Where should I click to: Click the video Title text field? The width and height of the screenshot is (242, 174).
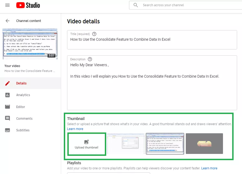point(152,40)
